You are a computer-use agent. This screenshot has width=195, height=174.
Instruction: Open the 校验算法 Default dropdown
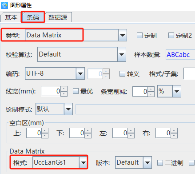(x=82, y=54)
